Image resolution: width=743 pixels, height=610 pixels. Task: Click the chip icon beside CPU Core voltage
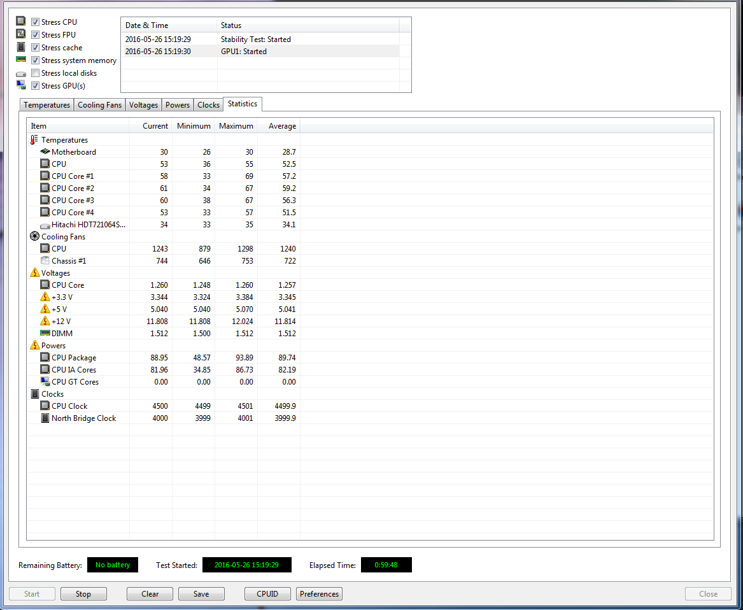pyautogui.click(x=45, y=285)
